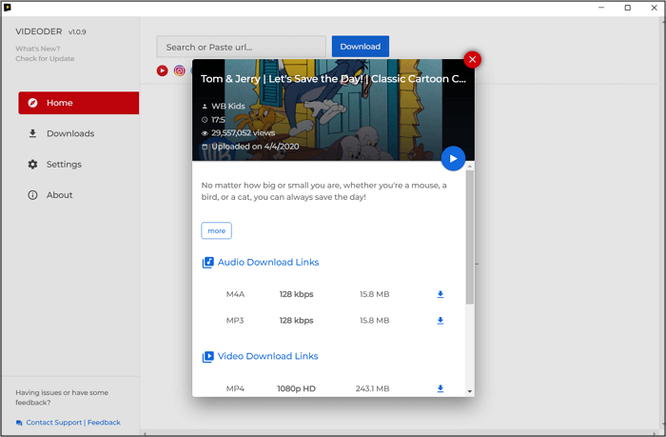Open the What's New? link
The image size is (666, 437).
(x=38, y=49)
